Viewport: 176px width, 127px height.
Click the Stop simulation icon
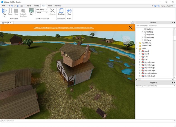[x=16, y=11]
